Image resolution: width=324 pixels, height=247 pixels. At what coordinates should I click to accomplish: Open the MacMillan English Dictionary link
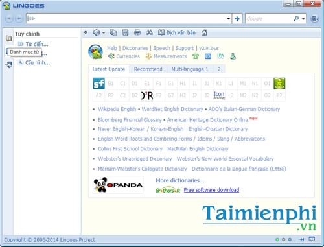click(198, 149)
